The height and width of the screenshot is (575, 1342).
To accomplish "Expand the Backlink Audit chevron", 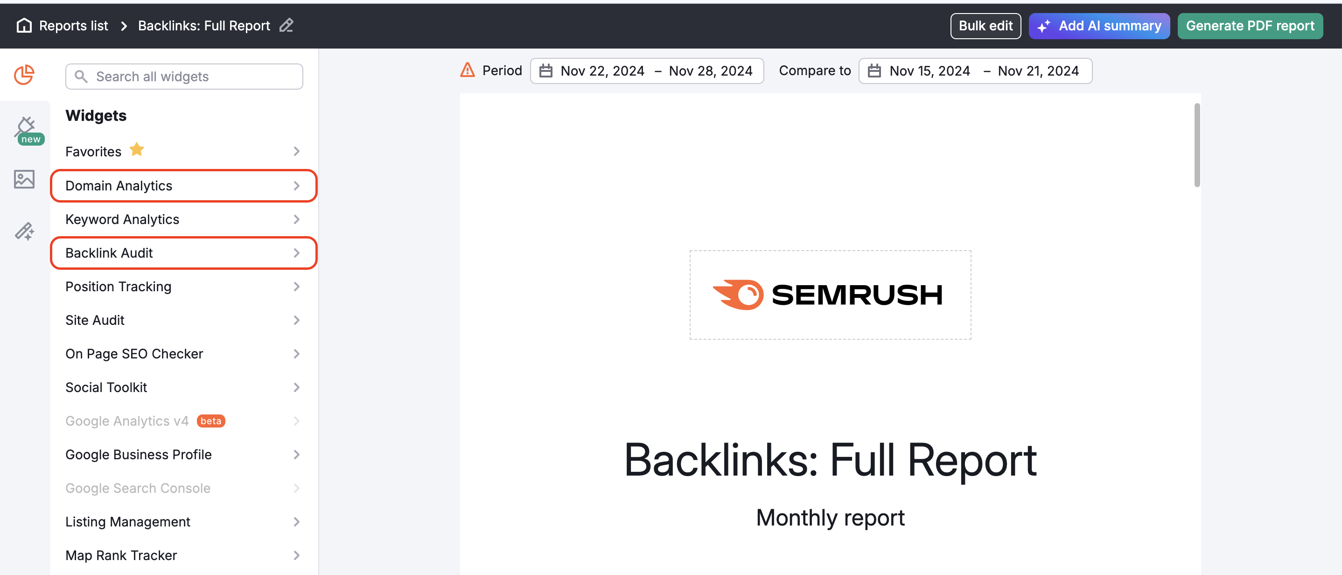I will coord(296,253).
